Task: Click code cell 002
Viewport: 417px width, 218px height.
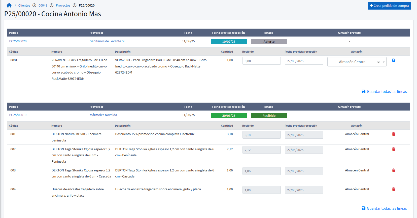Action: click(x=13, y=149)
